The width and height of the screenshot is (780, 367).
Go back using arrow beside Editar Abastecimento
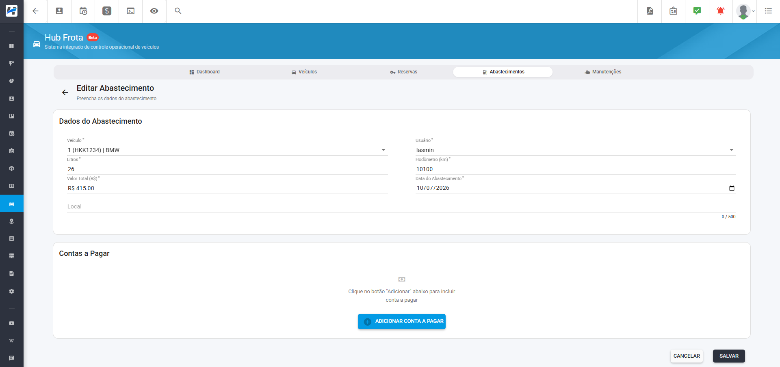coord(65,92)
